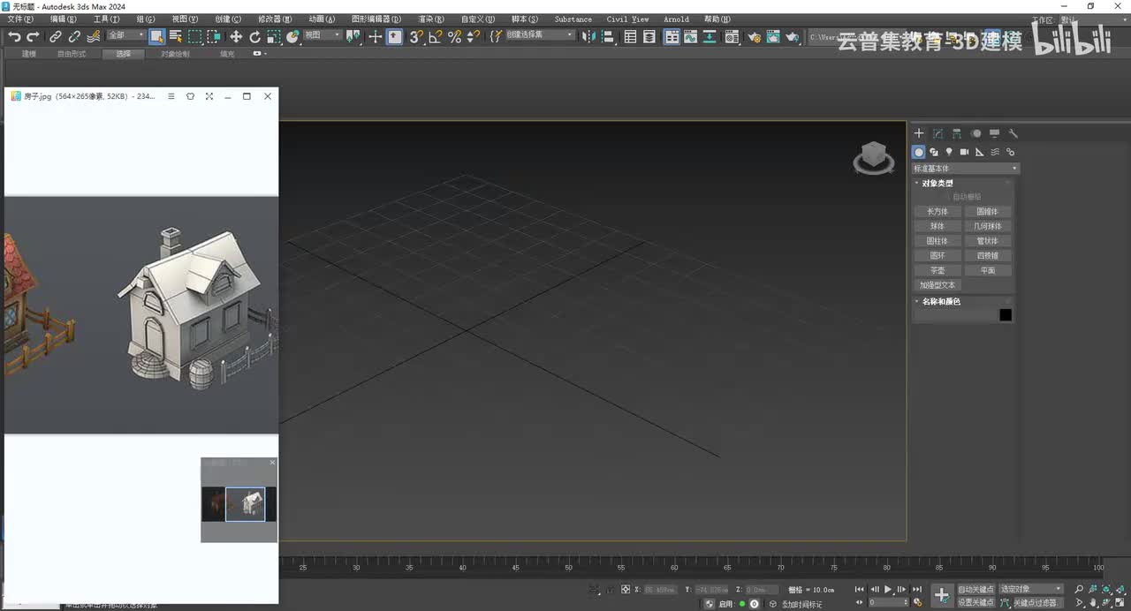This screenshot has height=611, width=1131.
Task: Select the Move tool
Action: pos(236,36)
